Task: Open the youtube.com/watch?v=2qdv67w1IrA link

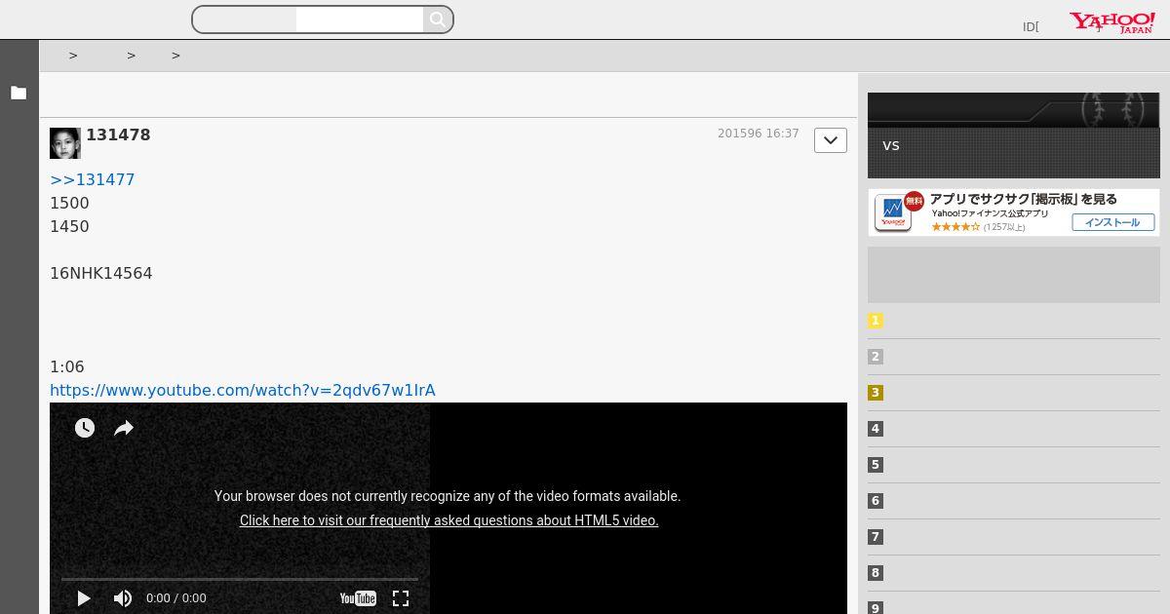Action: pos(243,390)
